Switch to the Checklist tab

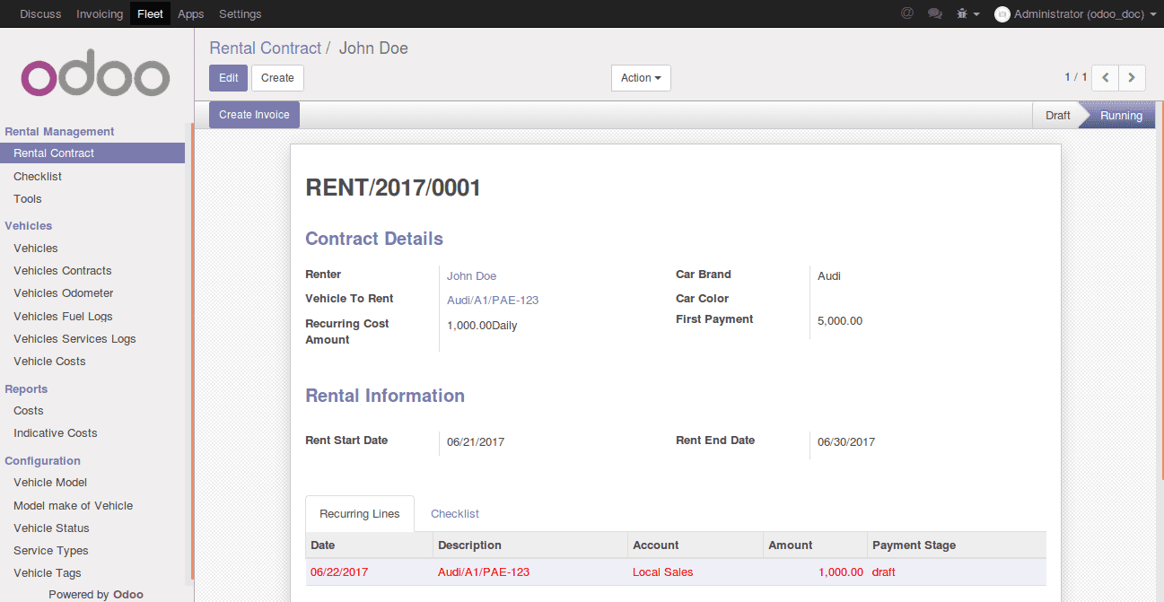(455, 514)
